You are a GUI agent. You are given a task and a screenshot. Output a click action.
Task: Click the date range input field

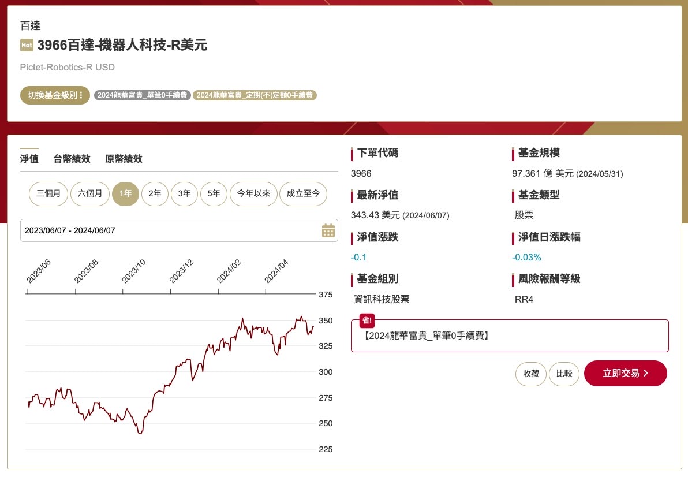[179, 230]
